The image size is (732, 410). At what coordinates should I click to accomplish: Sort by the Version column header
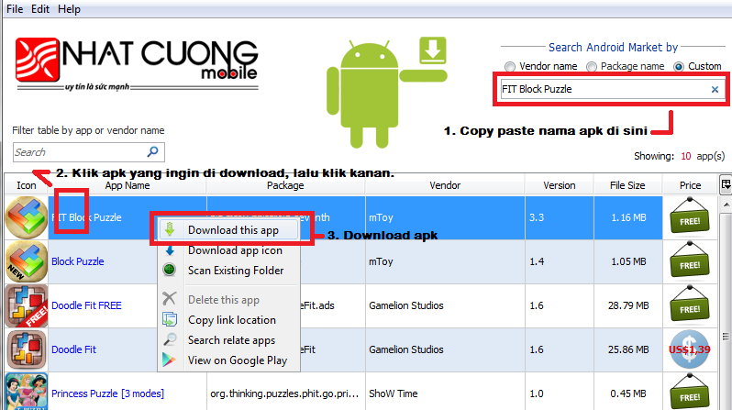[x=560, y=185]
